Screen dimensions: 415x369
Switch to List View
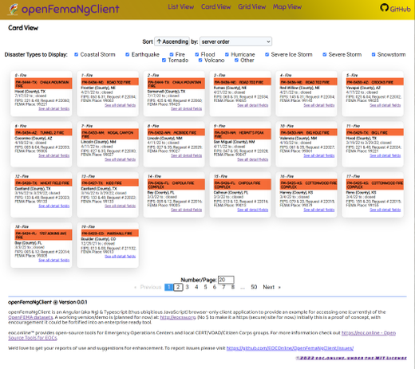coord(181,7)
